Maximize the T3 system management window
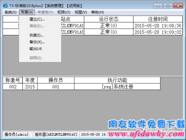This screenshot has height=140, width=186. (168, 6)
